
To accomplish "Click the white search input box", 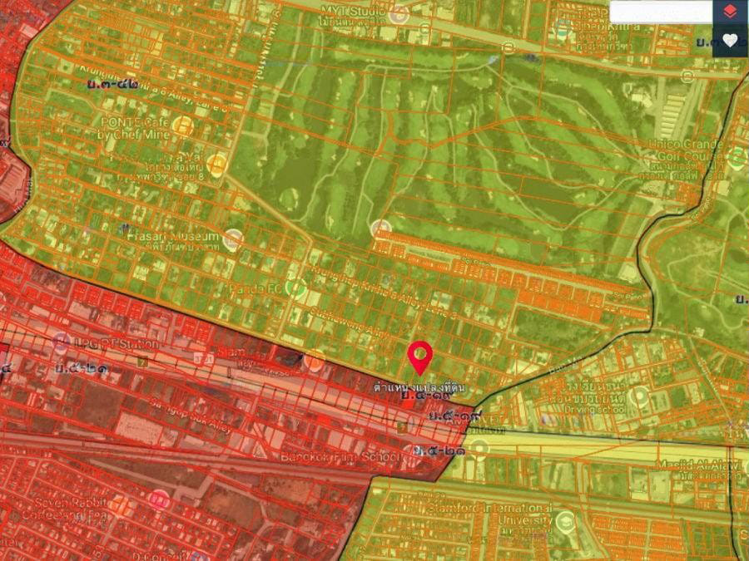I will pyautogui.click(x=661, y=12).
